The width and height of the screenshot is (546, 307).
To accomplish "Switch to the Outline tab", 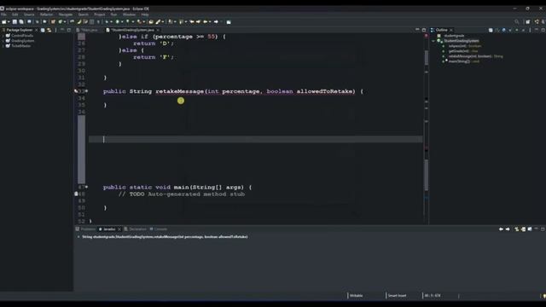I will [x=441, y=30].
